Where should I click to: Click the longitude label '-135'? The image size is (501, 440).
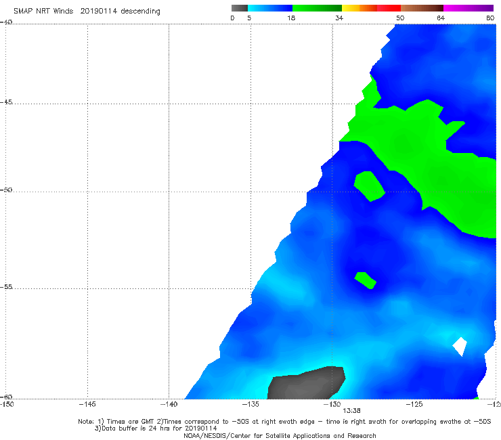(250, 404)
